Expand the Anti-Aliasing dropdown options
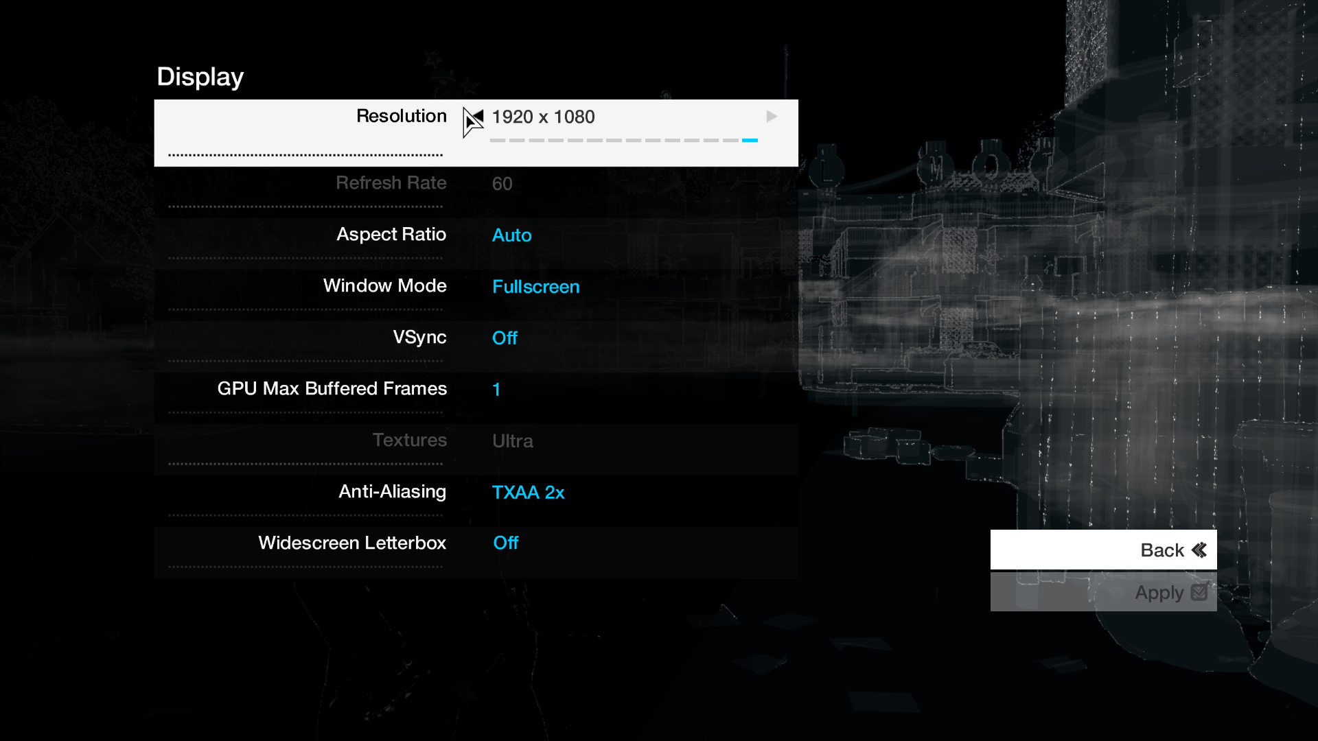 tap(529, 491)
